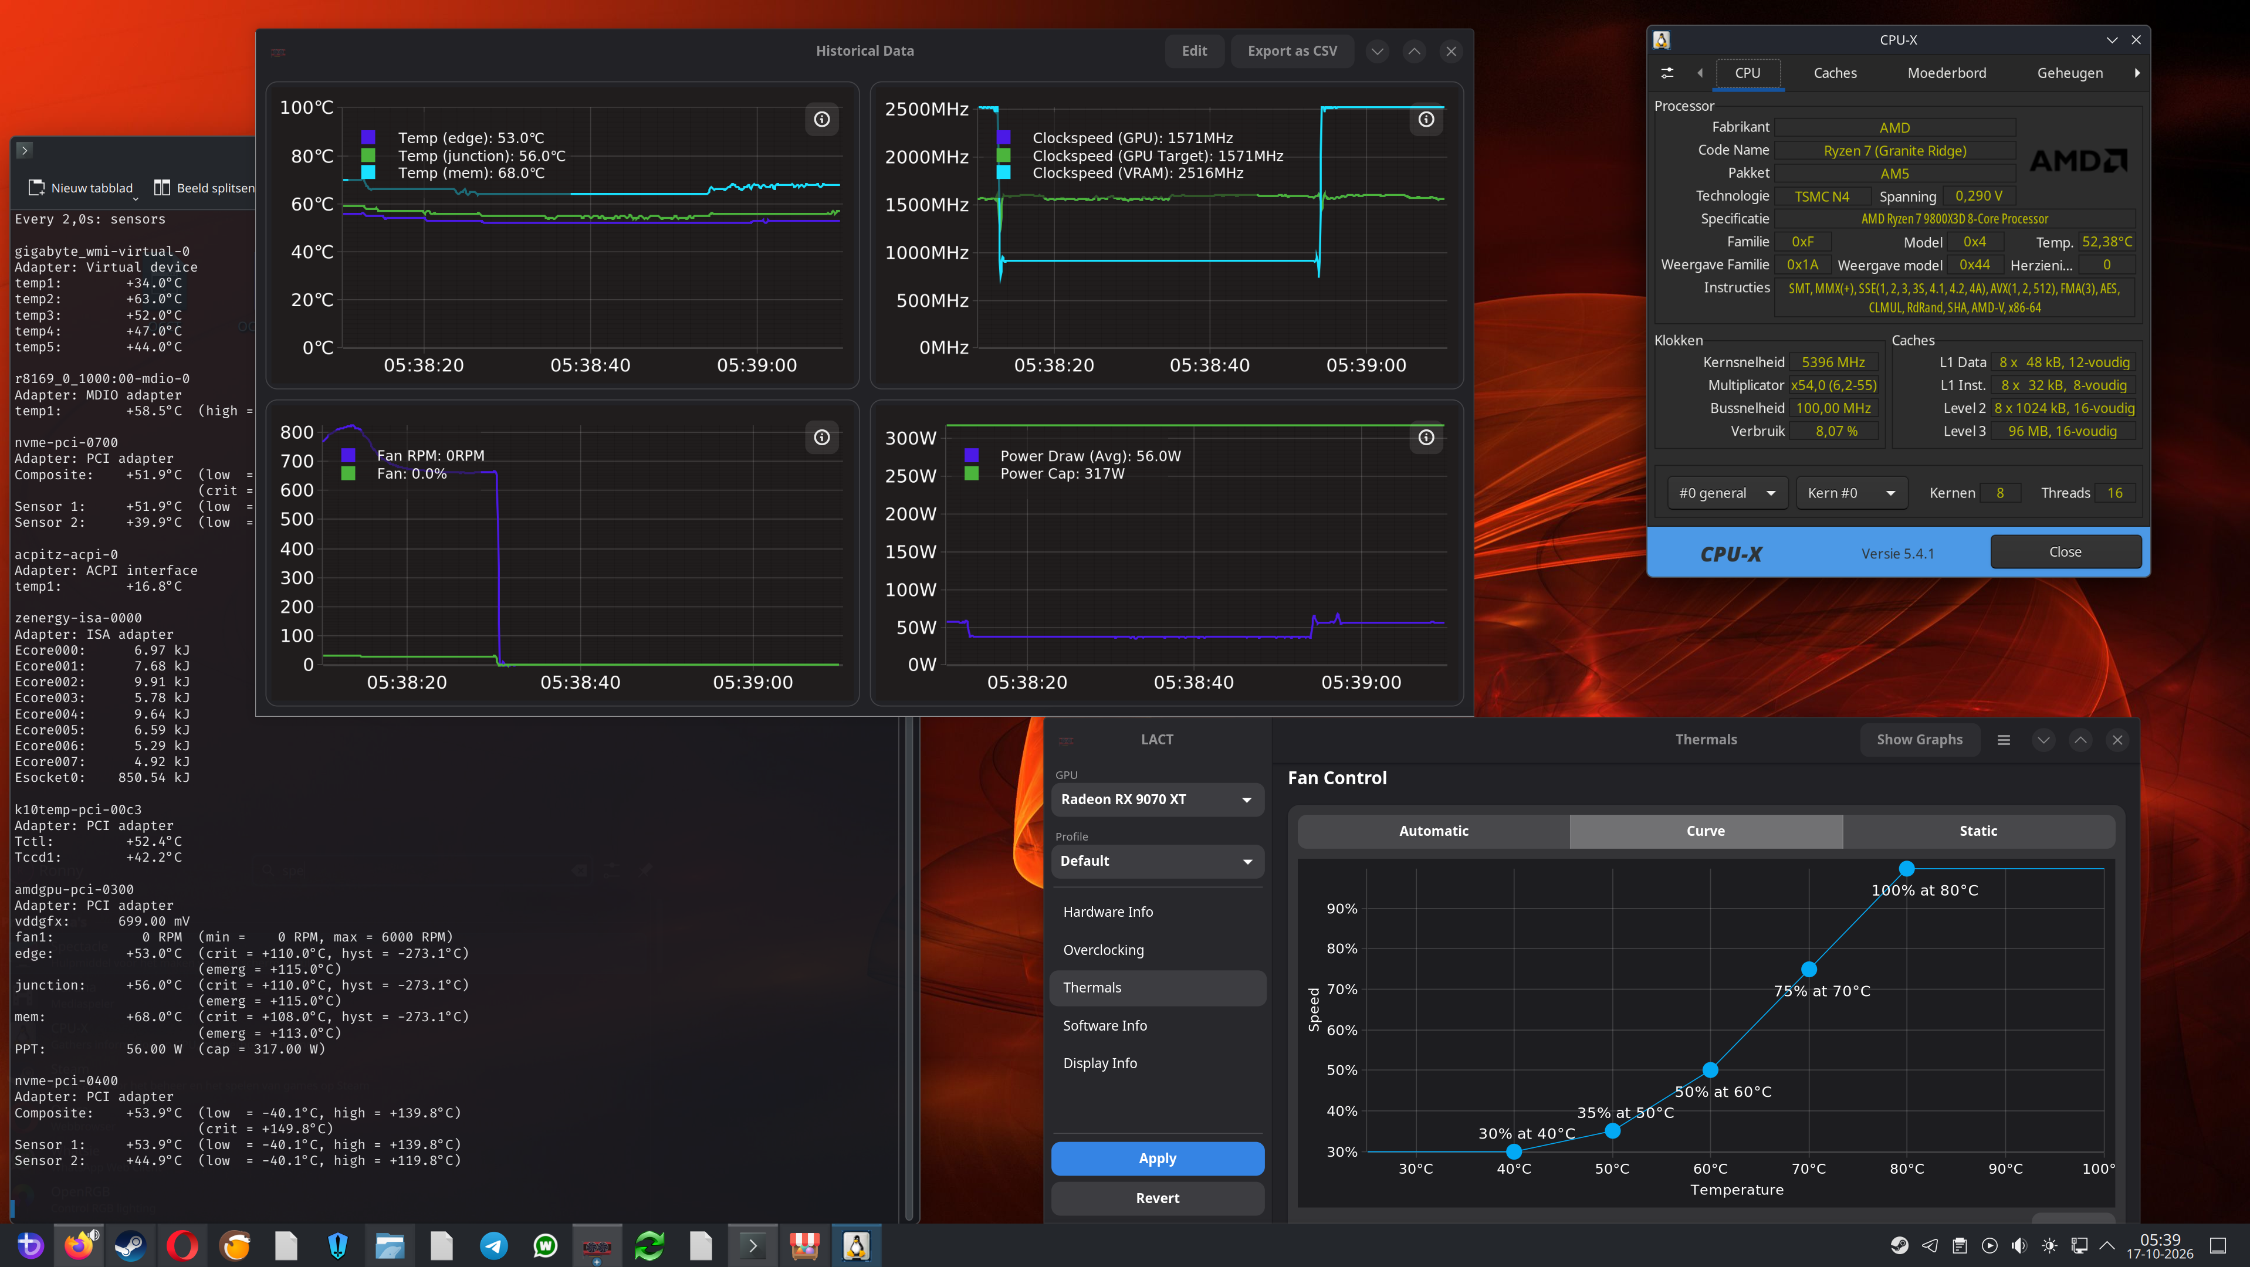Open Overclocking in LACT sidebar
Viewport: 2250px width, 1267px height.
point(1158,950)
